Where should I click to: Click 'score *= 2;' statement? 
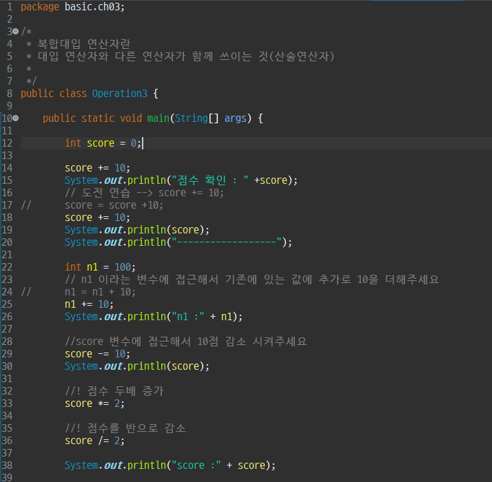[x=94, y=404]
